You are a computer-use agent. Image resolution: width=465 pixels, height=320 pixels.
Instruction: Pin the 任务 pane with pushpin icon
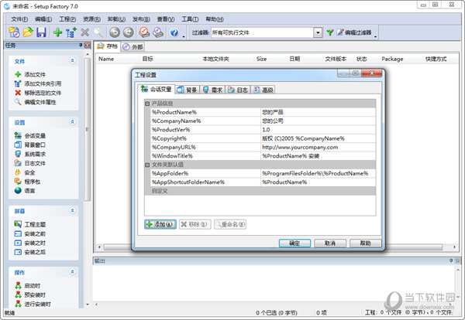(81, 45)
